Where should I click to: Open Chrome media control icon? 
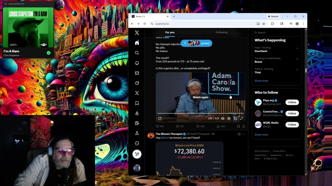click(x=291, y=24)
